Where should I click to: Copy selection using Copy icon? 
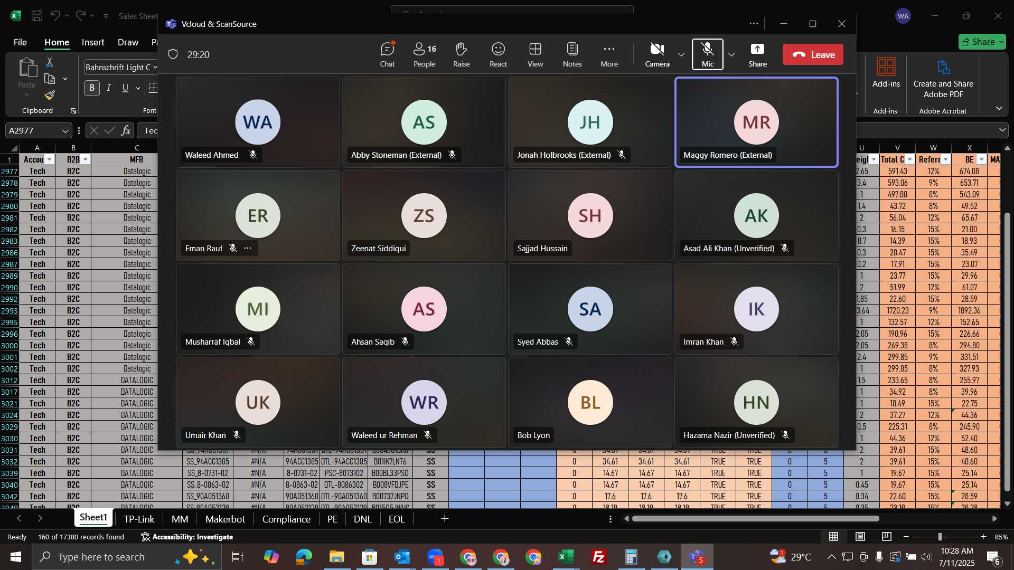coord(50,79)
